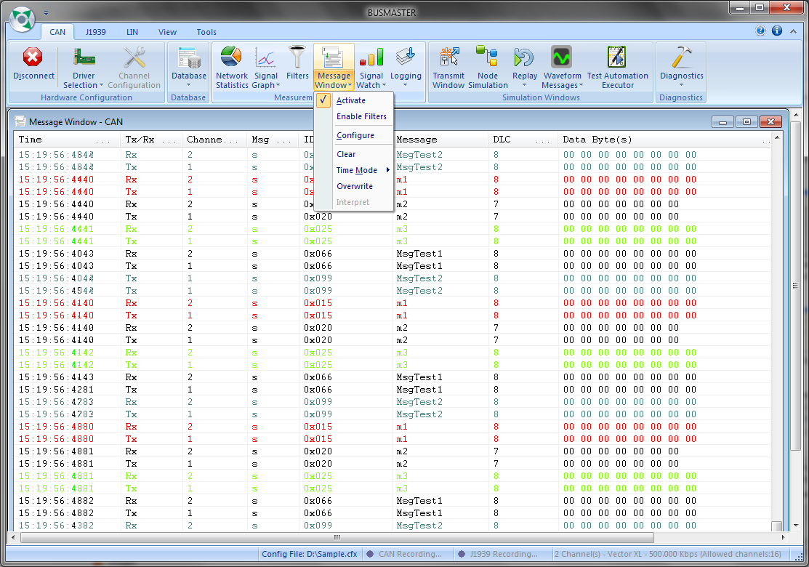Click the Tx/Rx column header
809x567 pixels.
click(151, 140)
